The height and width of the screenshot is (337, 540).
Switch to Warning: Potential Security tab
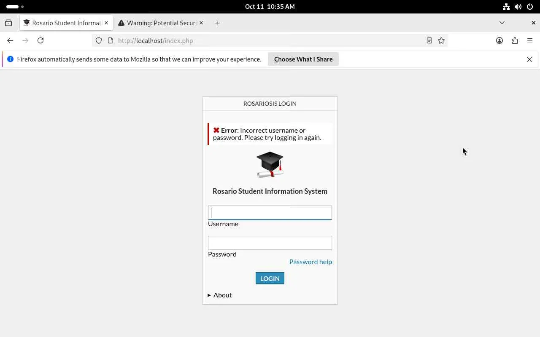pos(161,23)
